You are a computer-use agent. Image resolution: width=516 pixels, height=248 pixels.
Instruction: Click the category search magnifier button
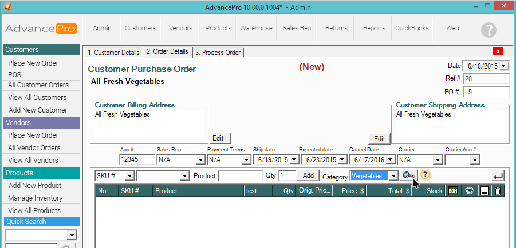[x=408, y=176]
